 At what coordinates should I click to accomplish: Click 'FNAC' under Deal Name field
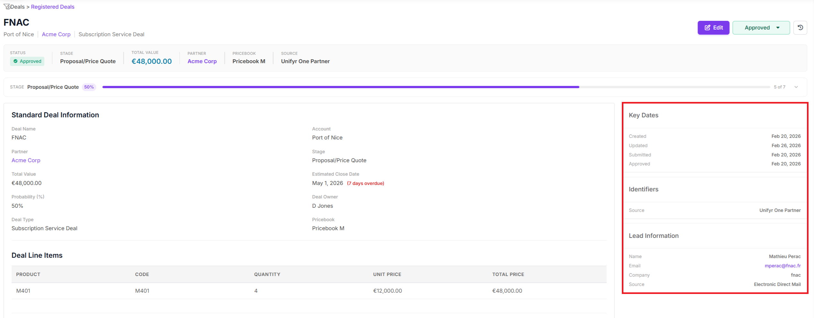(x=19, y=138)
